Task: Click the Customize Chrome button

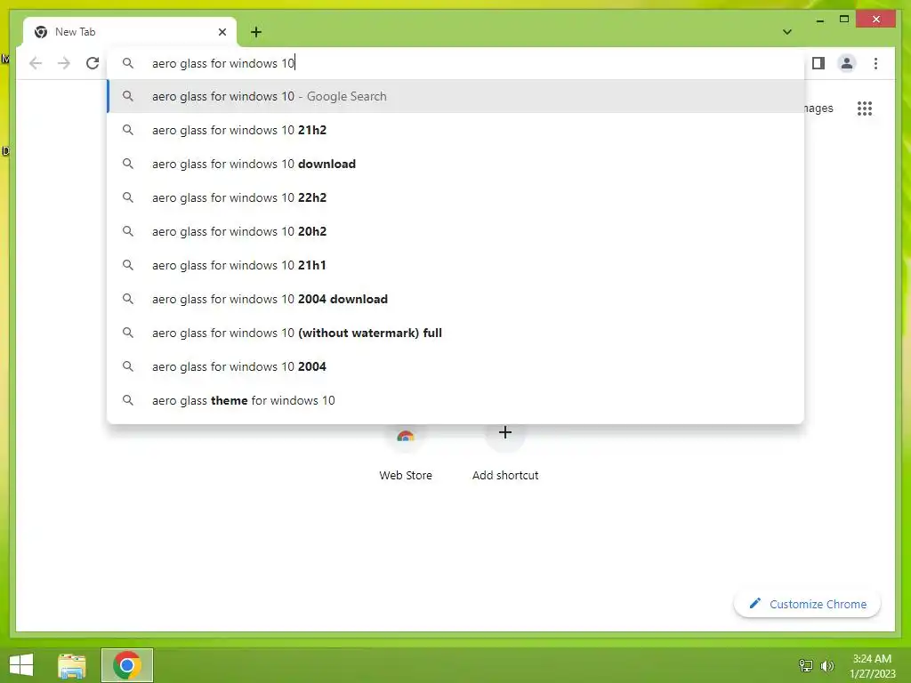Action: [x=807, y=604]
